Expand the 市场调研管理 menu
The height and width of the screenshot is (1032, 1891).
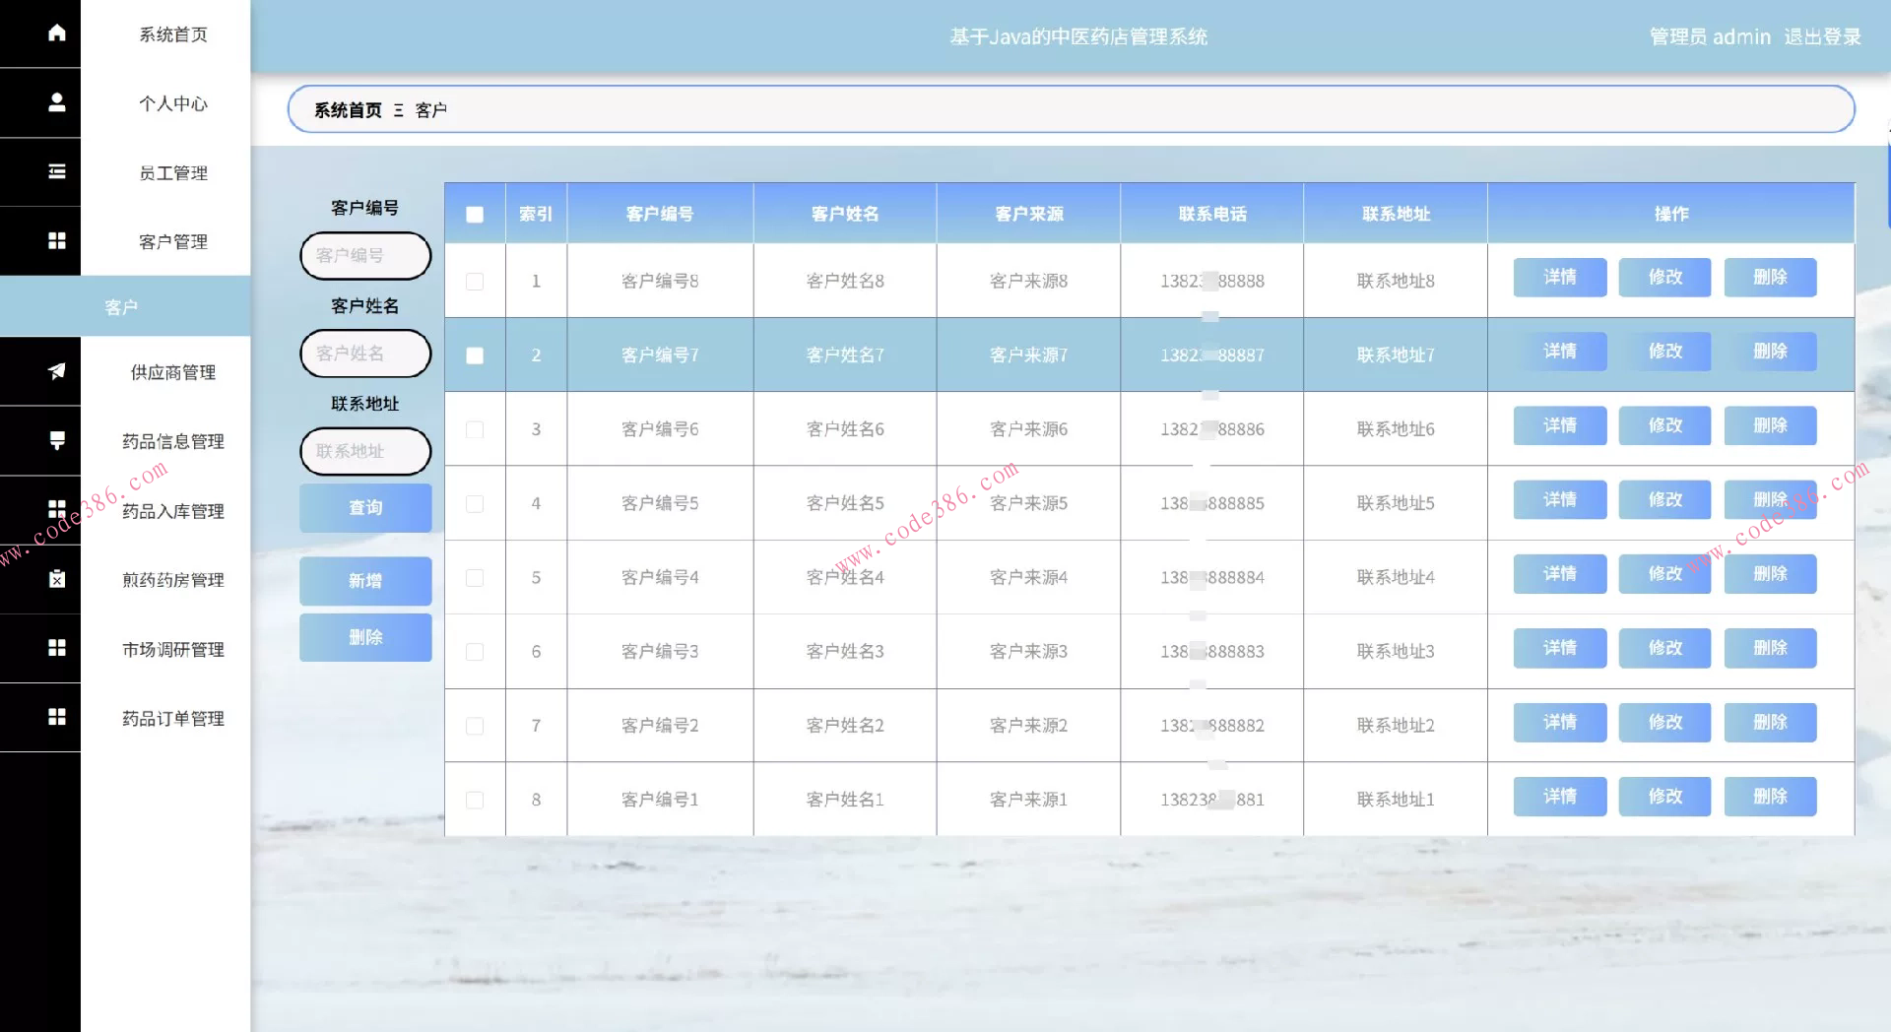(172, 649)
